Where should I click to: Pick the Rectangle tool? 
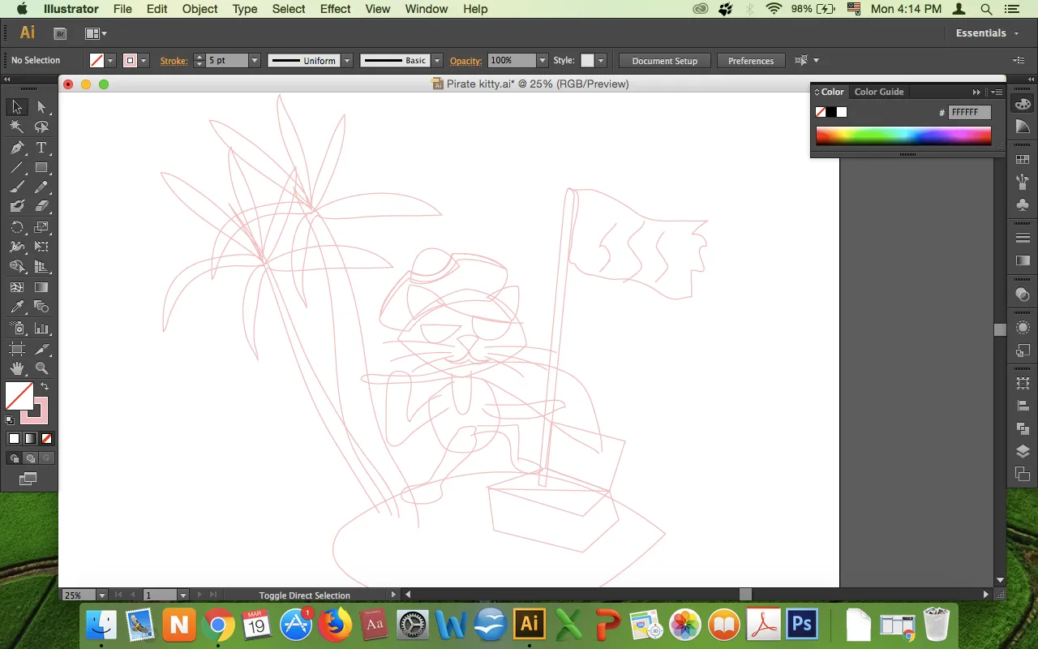[x=42, y=168]
